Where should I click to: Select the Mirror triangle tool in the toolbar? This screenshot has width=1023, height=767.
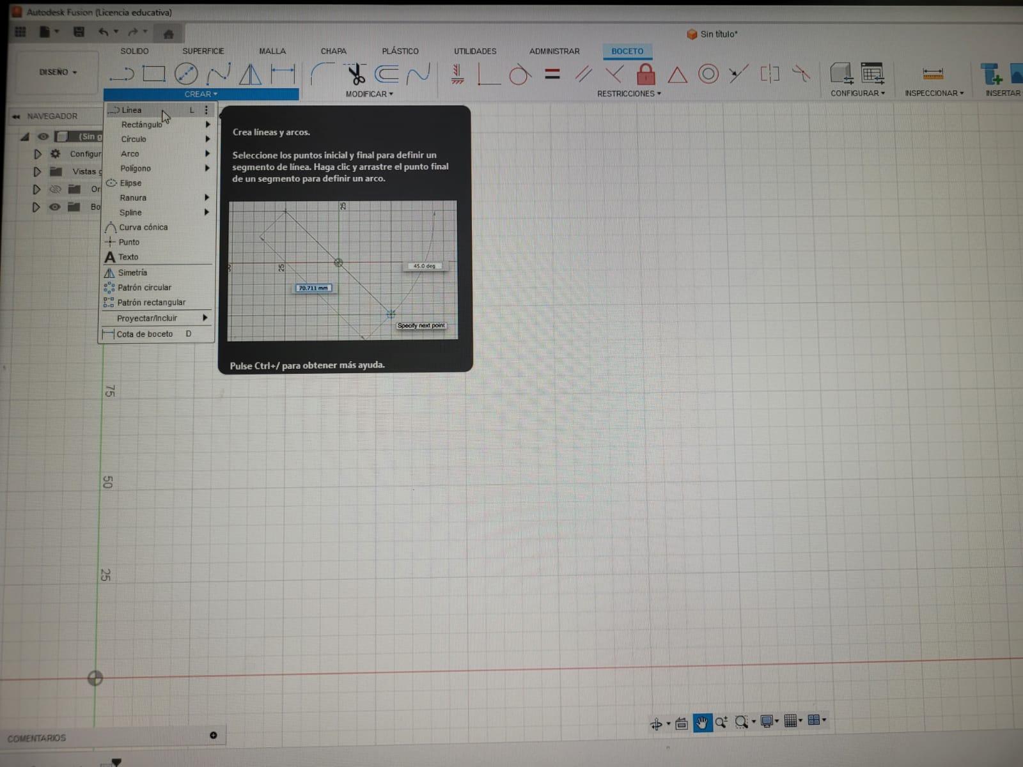pyautogui.click(x=250, y=74)
